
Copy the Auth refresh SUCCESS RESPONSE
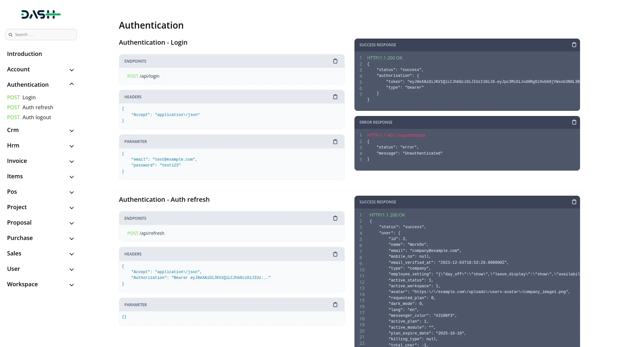(574, 202)
